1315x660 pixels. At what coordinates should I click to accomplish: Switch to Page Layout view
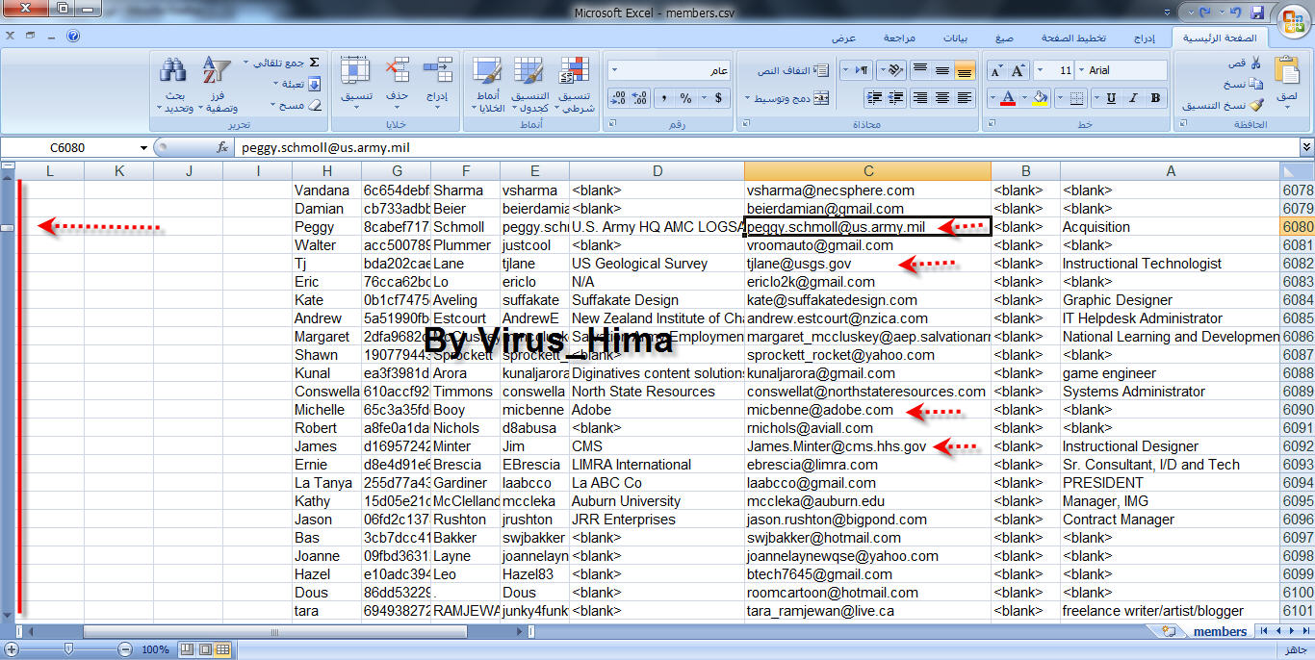point(205,649)
